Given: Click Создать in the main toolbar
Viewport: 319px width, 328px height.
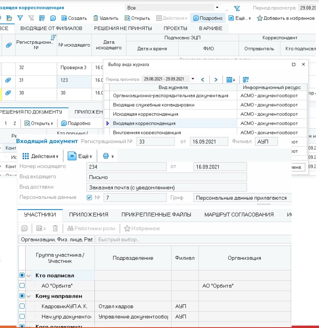Looking at the screenshot, I should click(74, 18).
